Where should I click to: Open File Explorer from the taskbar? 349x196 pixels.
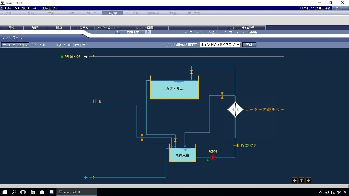click(x=33, y=192)
